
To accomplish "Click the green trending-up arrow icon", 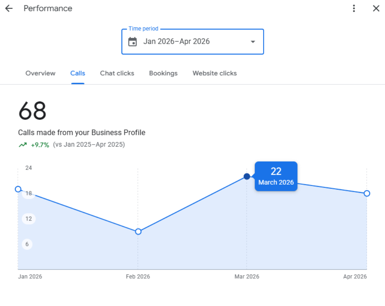I will click(23, 145).
